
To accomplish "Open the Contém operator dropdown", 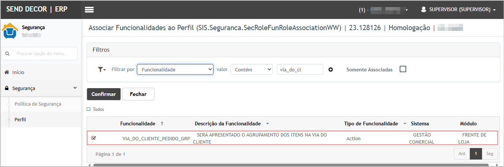I will 251,70.
